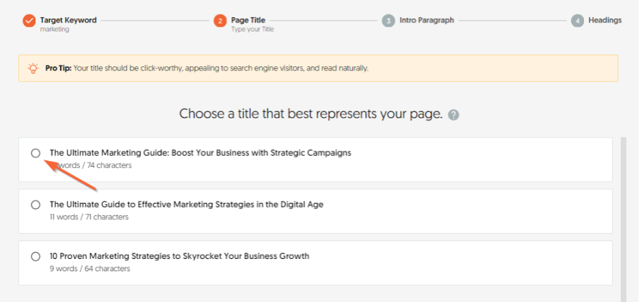Click the Target Keyword completed checkmark icon

click(29, 20)
